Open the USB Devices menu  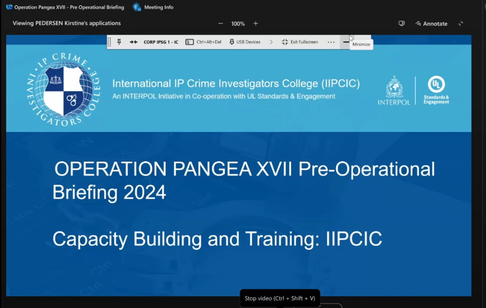pos(245,42)
